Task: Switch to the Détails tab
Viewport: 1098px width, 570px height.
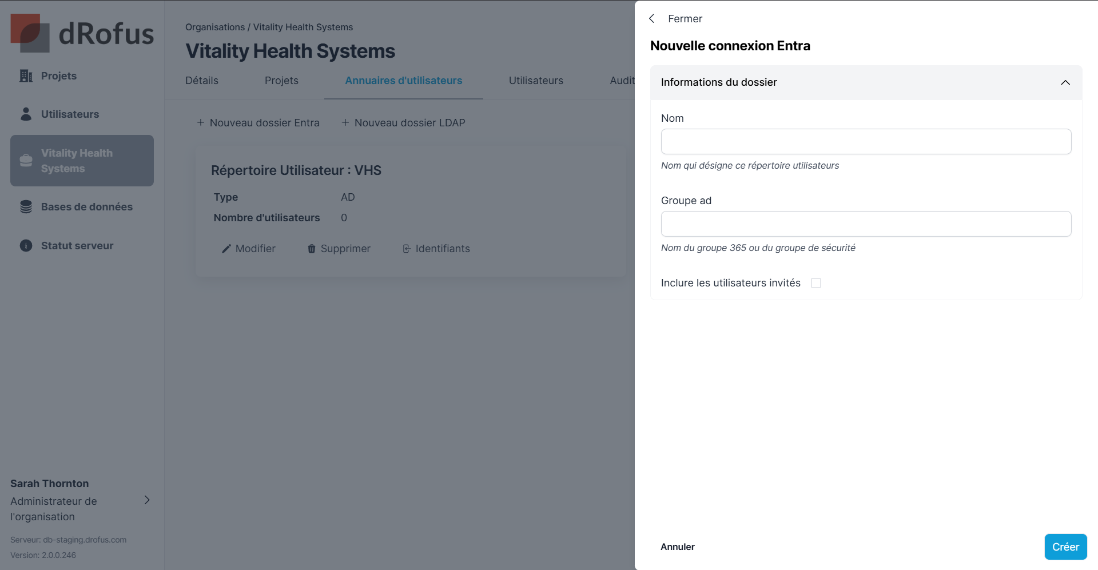Action: (x=202, y=81)
